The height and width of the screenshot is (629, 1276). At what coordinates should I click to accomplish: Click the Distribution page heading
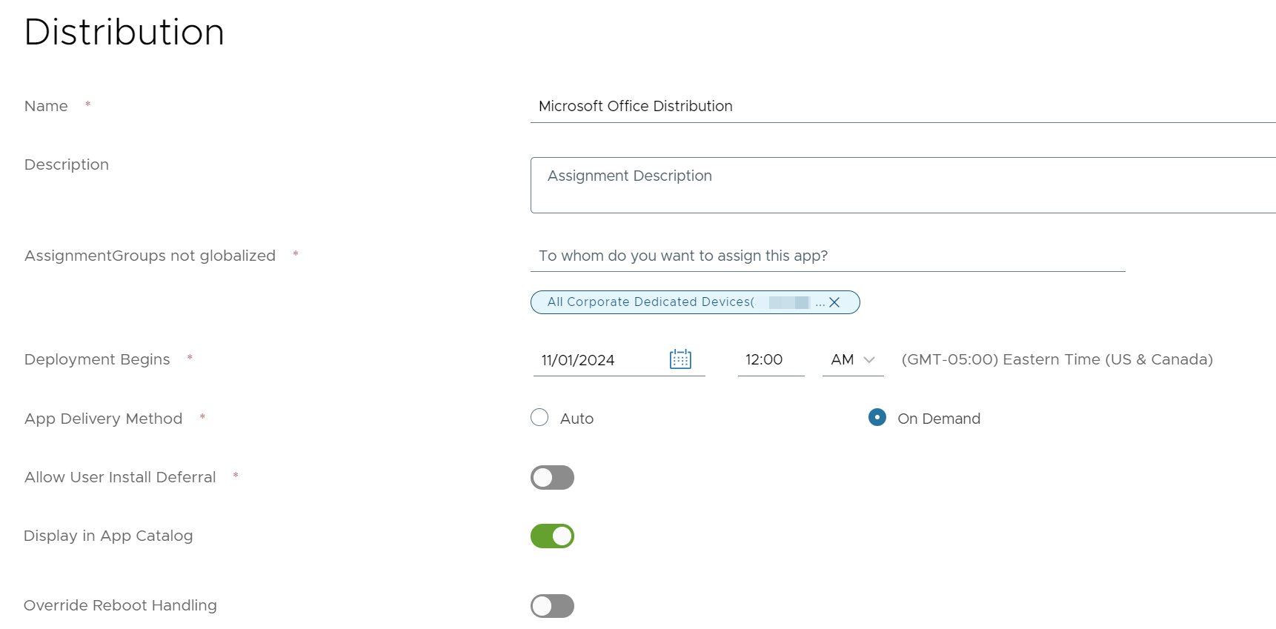point(124,33)
